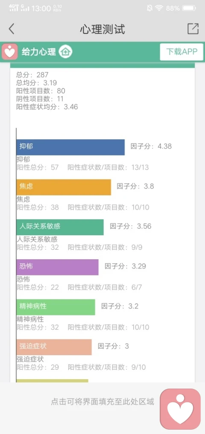The width and height of the screenshot is (205, 434).
Task: Select the orange 焦虑 bar
Action: 64,187
